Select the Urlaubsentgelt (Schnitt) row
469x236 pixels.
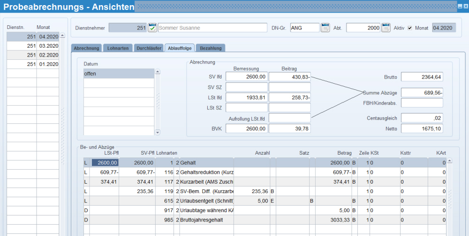coord(265,201)
